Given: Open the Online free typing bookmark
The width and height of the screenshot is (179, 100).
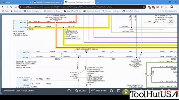Looking at the screenshot, I should click(32, 11).
